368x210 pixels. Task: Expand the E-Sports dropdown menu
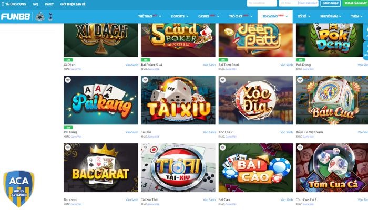pos(180,16)
